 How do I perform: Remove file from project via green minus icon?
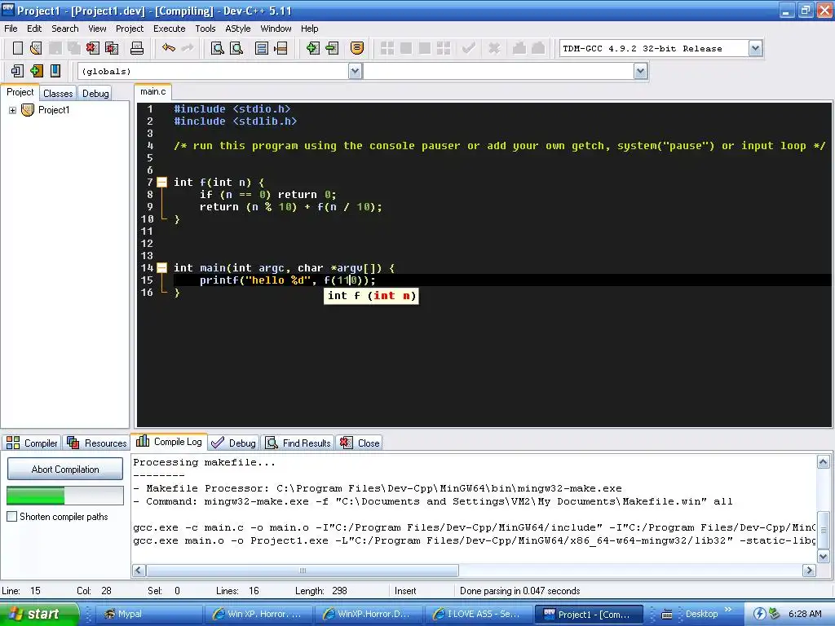click(332, 48)
